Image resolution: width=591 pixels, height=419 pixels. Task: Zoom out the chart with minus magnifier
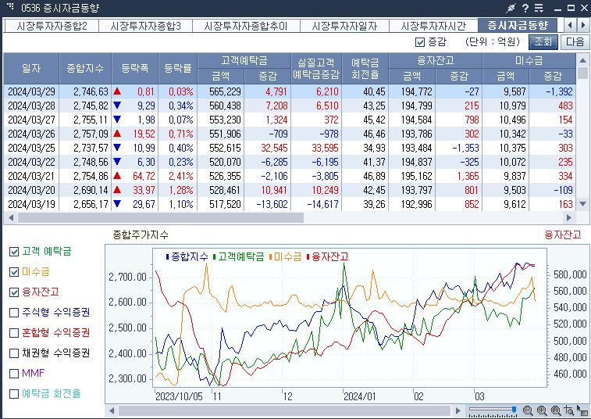point(528,410)
